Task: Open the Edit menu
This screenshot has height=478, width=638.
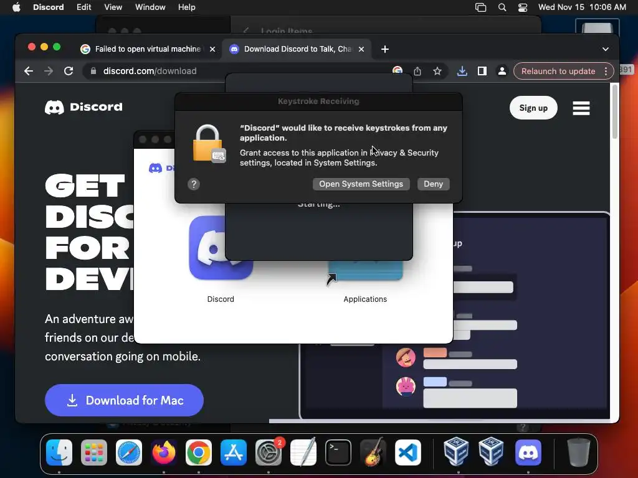Action: point(84,7)
